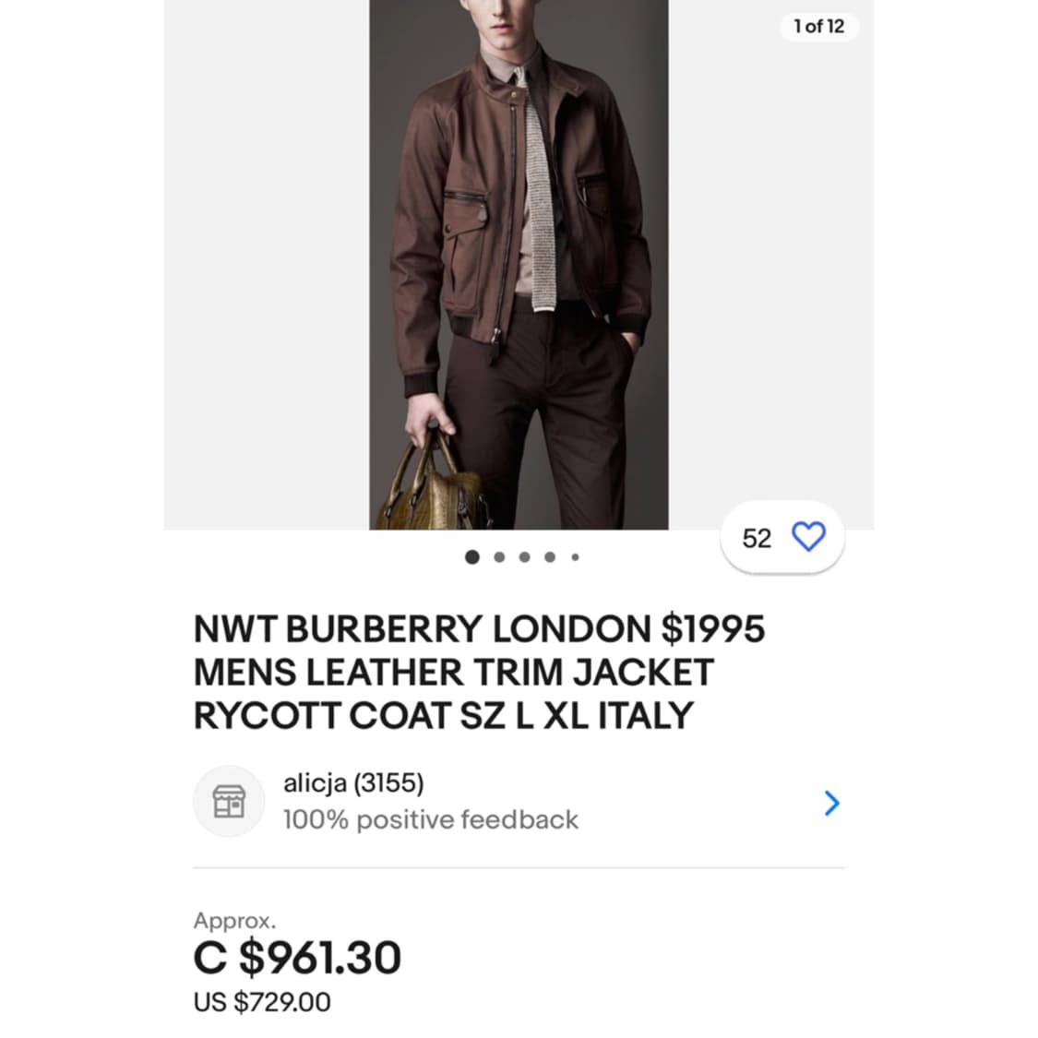Click the seller storefront icon
Viewport: 1038px width, 1038px height.
229,801
